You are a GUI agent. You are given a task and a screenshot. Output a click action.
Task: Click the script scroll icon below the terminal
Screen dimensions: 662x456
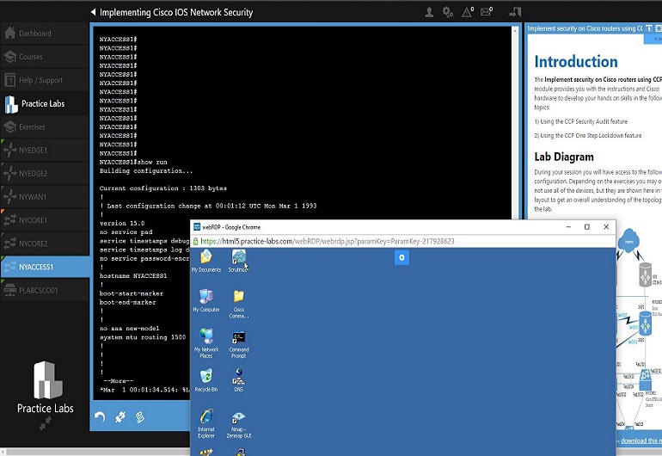[x=140, y=417]
